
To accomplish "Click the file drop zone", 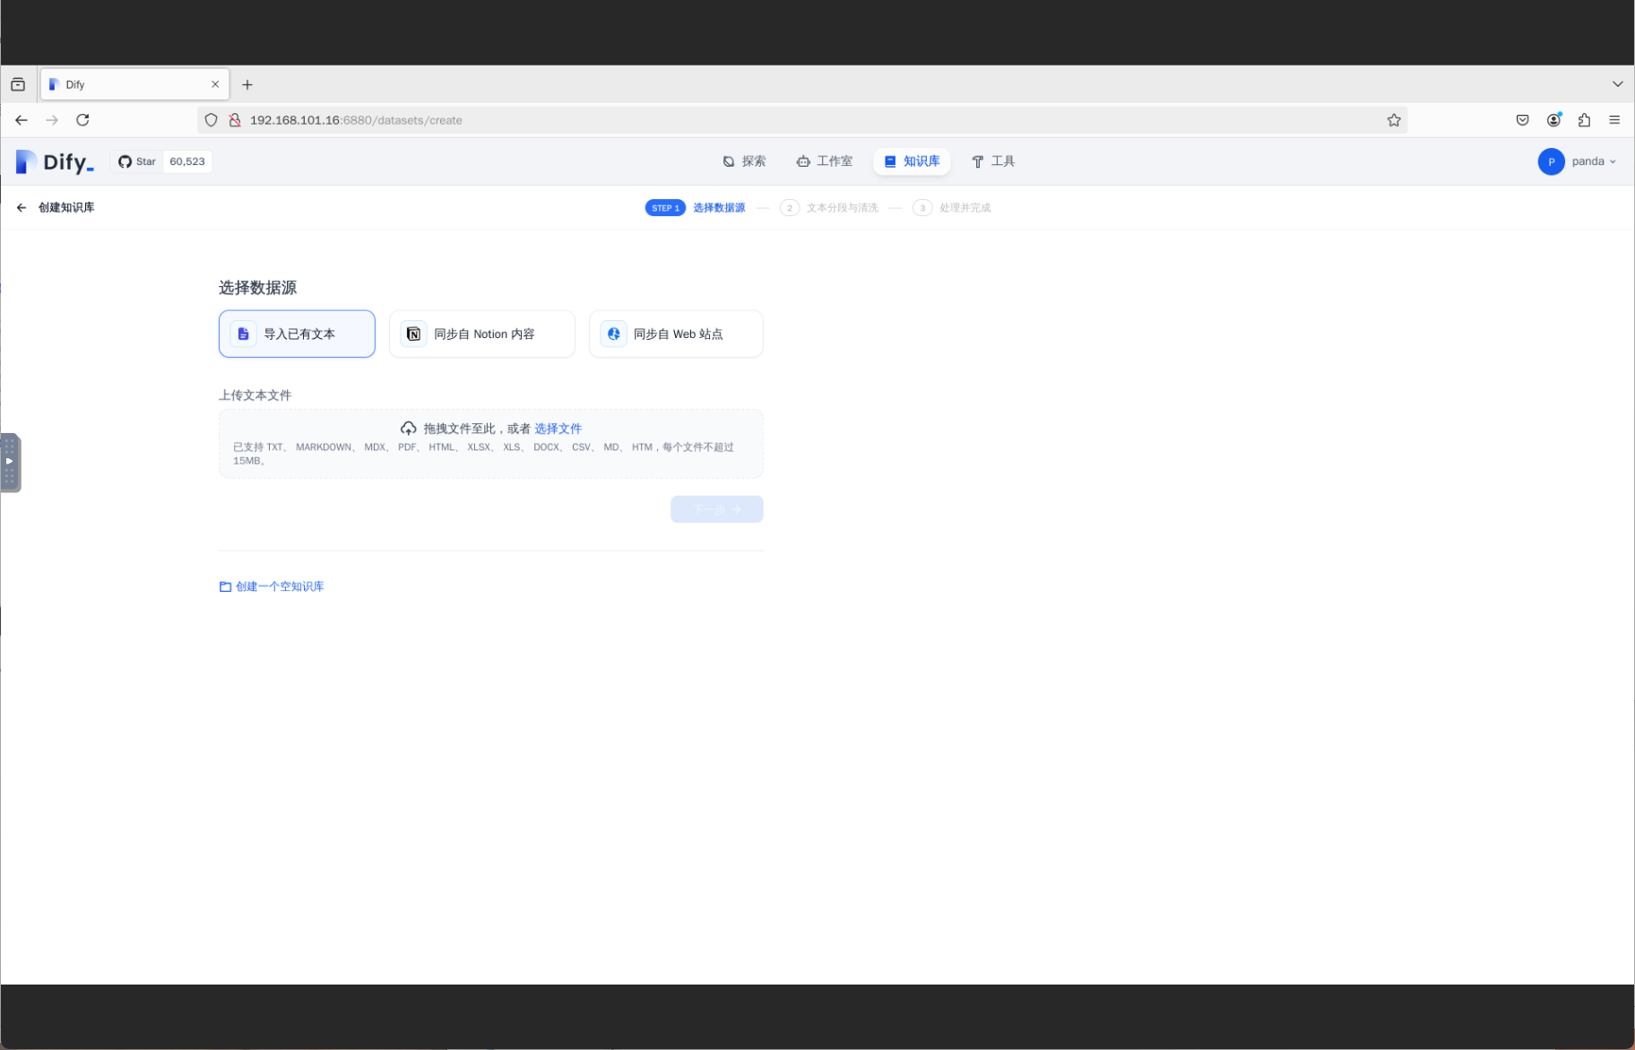I will click(491, 444).
